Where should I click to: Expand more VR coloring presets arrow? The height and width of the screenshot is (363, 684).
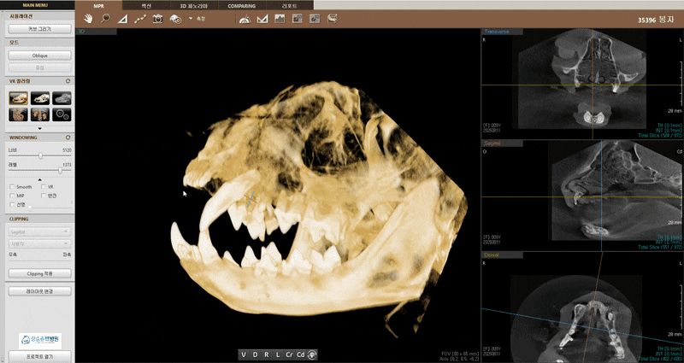pos(39,129)
